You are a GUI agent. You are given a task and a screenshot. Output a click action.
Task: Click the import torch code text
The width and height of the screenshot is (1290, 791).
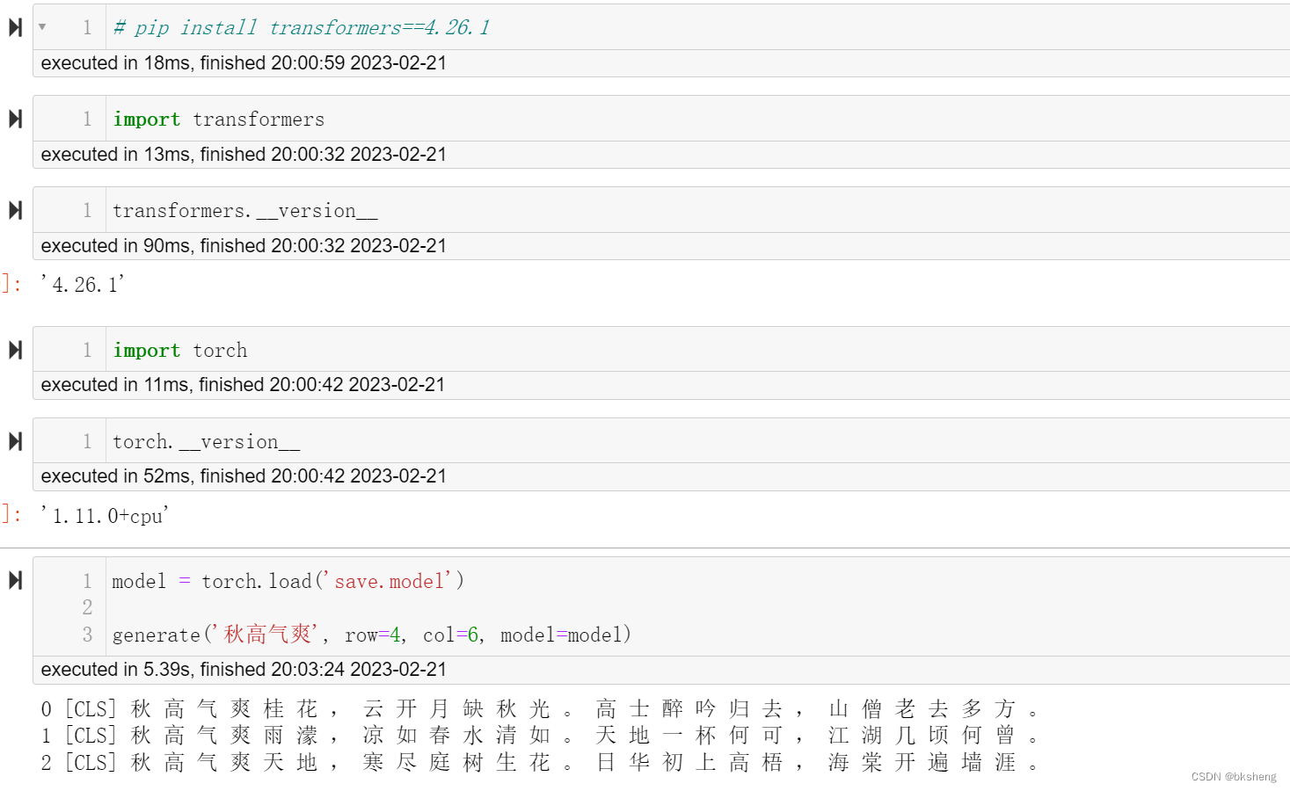click(179, 349)
